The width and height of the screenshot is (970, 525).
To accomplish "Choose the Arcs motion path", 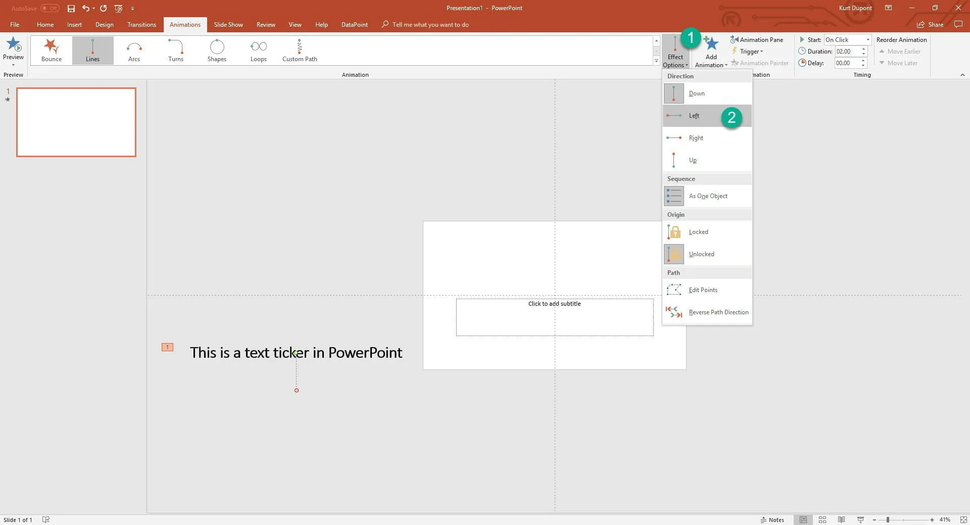I will [134, 51].
